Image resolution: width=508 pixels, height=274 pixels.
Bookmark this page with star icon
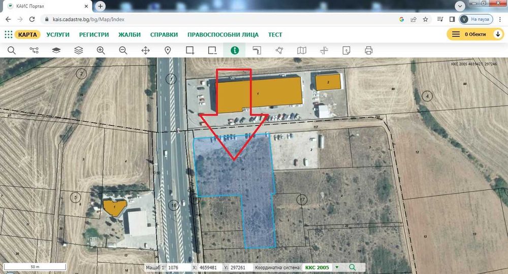[425, 19]
